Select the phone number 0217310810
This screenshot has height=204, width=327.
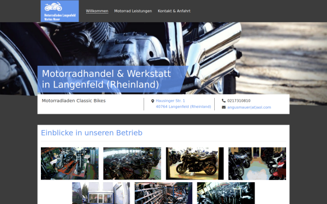point(239,101)
